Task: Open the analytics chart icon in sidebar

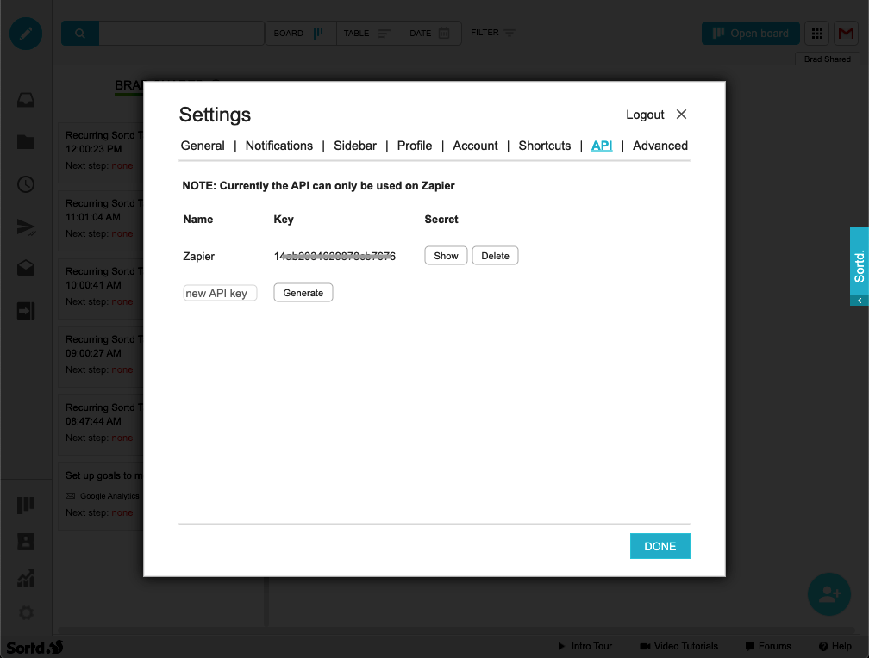Action: pos(26,578)
